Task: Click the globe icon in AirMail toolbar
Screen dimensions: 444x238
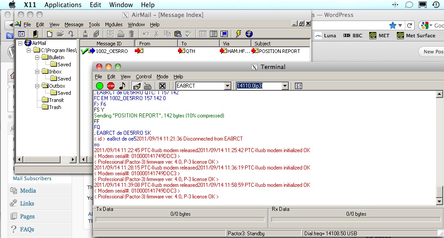Action: click(x=249, y=34)
